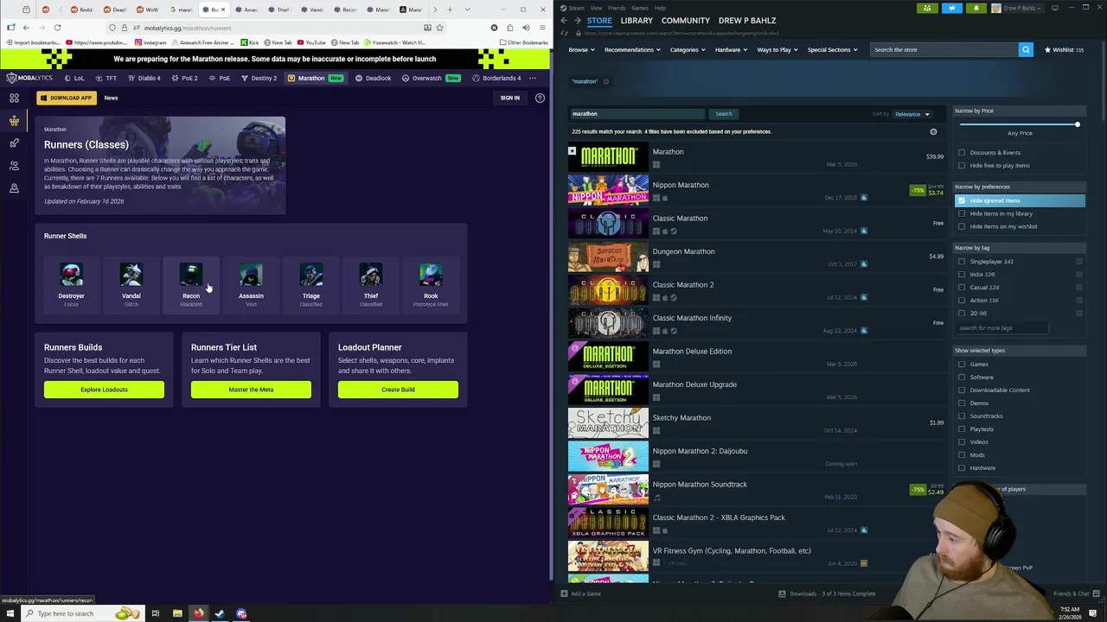Click the DOWNLOAD APP button
Screen dimensions: 1107x622
(x=67, y=98)
